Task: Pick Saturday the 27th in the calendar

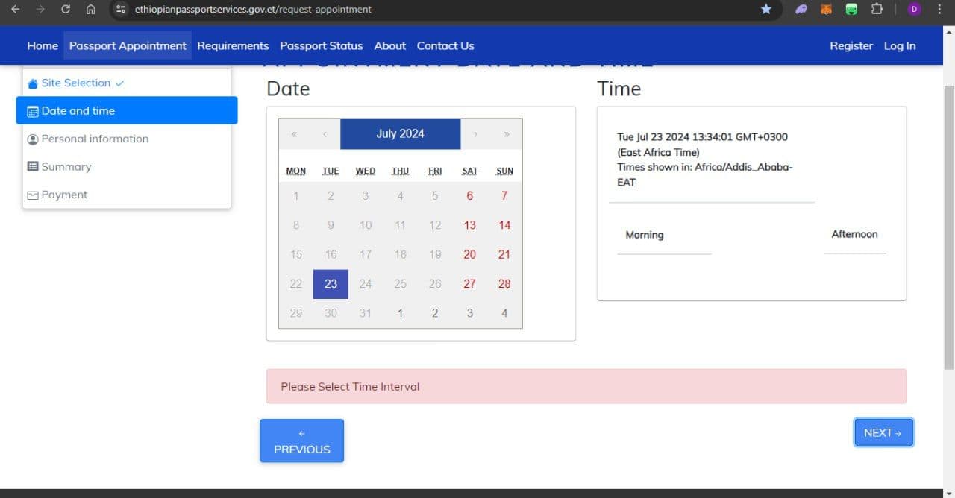Action: click(x=469, y=284)
